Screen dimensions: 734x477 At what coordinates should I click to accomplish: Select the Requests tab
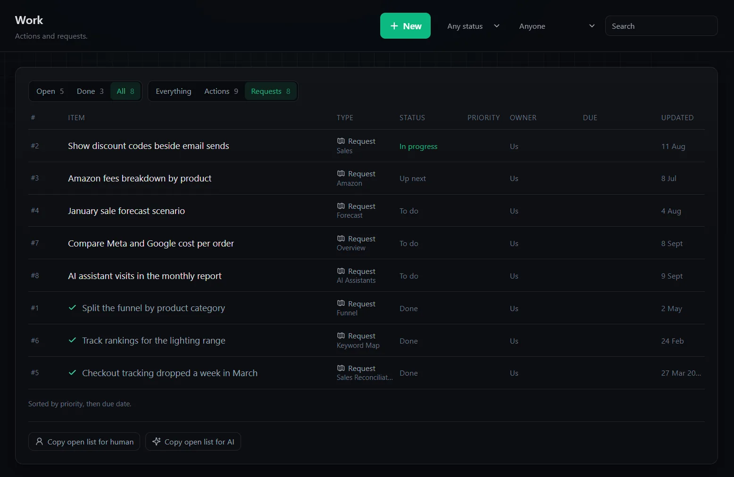[271, 91]
